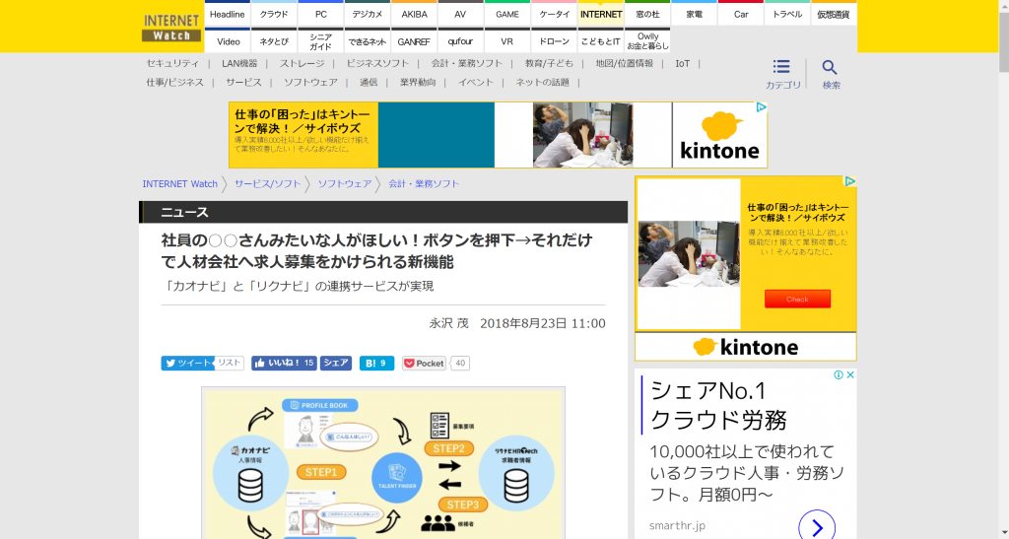Viewport: 1009px width, 539px height.
Task: Switch to the トラベル tab
Action: (787, 14)
